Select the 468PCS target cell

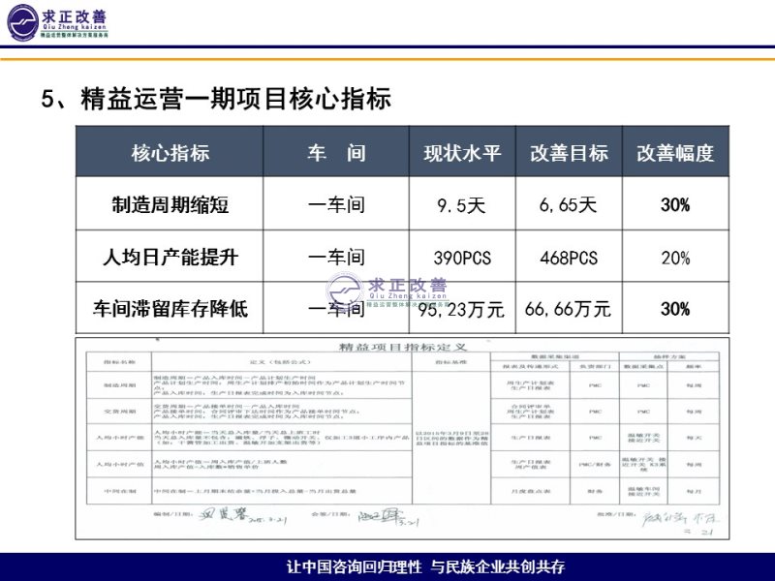(x=569, y=259)
